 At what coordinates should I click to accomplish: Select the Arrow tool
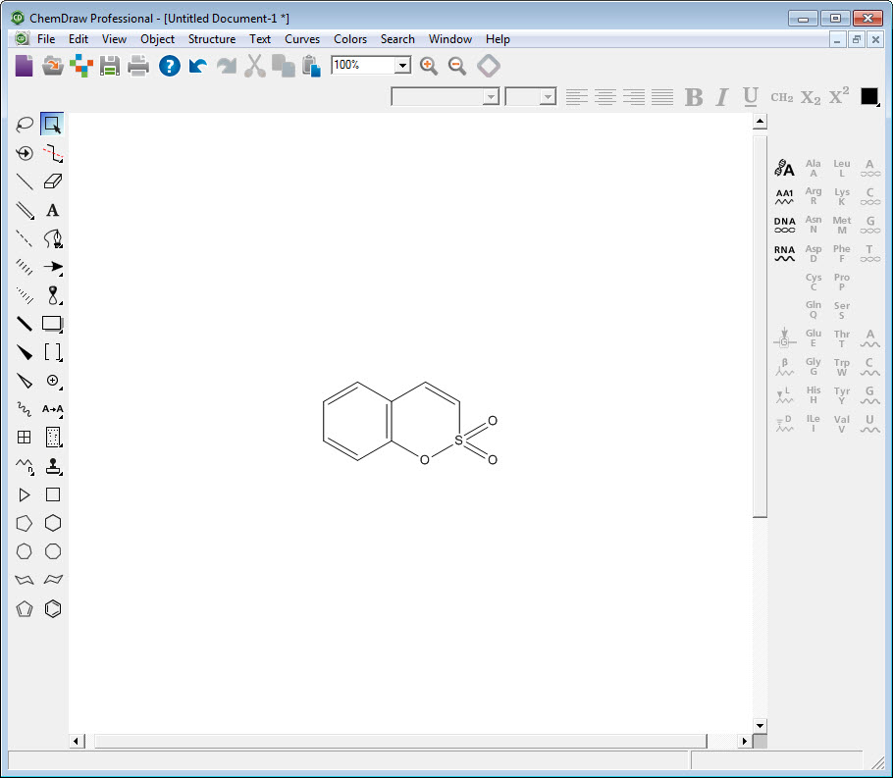pyautogui.click(x=53, y=267)
